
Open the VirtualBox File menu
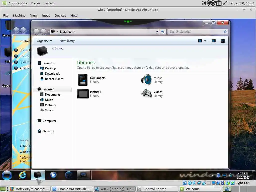point(6,16)
